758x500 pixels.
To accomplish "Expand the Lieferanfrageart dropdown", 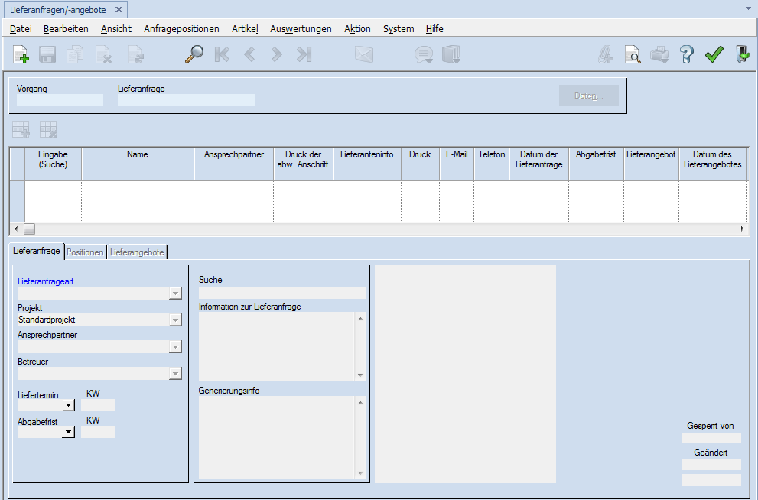I will pos(175,293).
